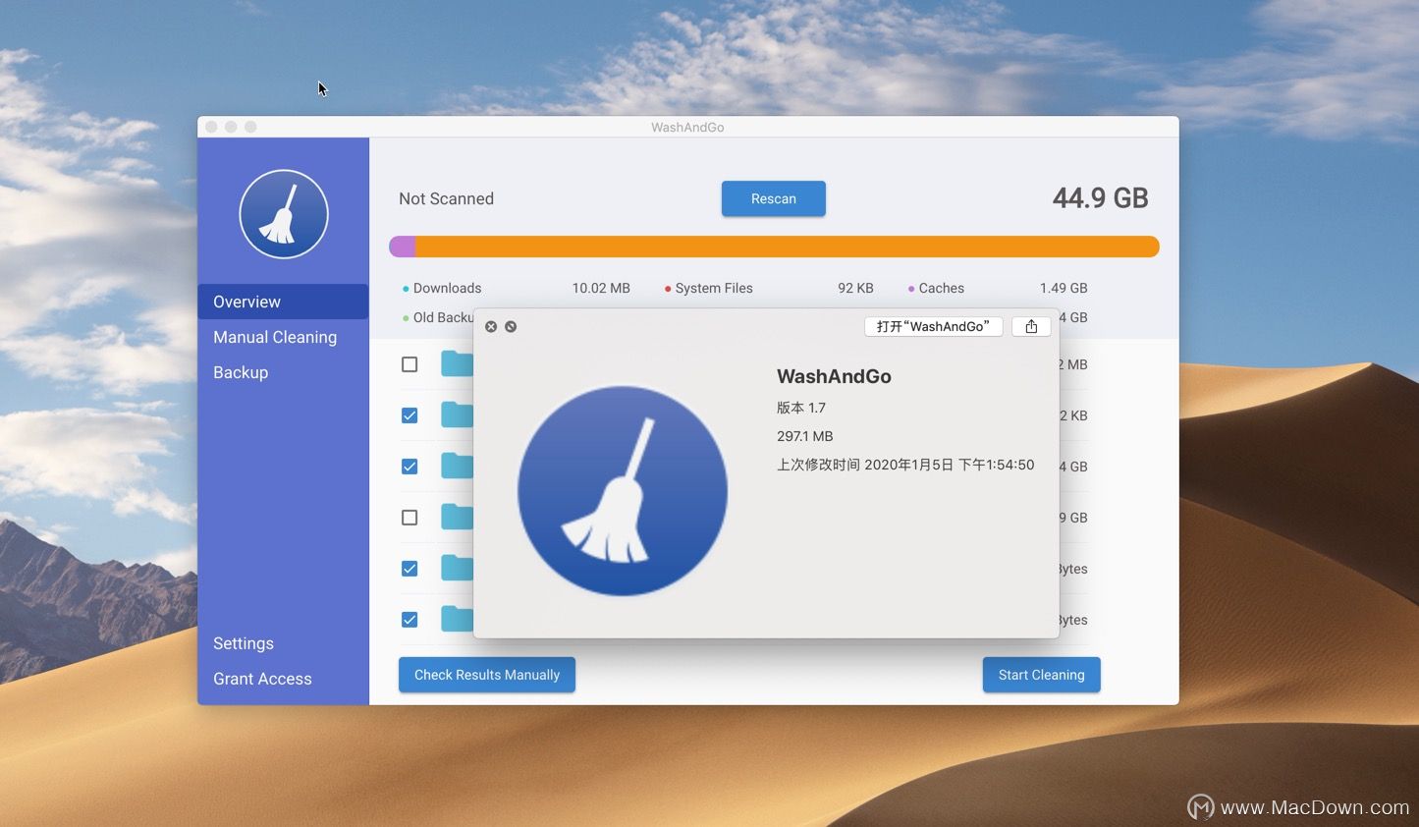Close the Quick Look preview panel
The width and height of the screenshot is (1419, 827).
(x=491, y=326)
